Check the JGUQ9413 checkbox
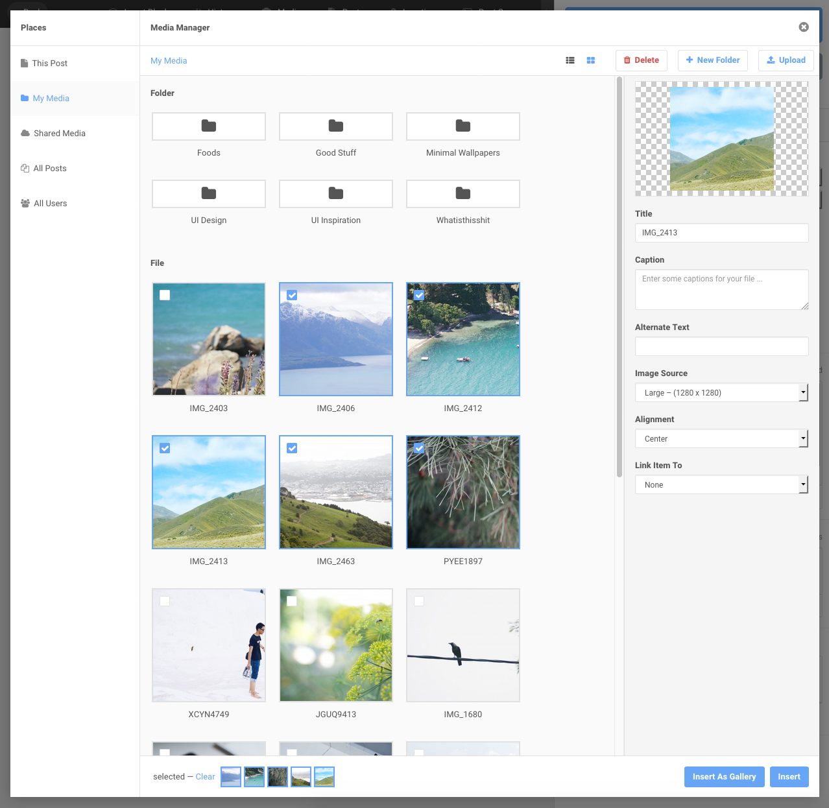 (292, 601)
